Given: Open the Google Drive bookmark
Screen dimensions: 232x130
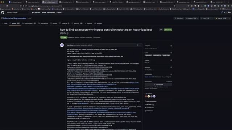Looking at the screenshot, I should click(187, 9).
